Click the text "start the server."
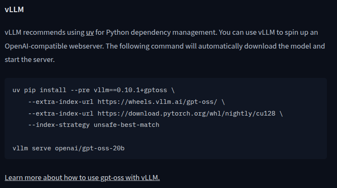Image resolution: width=337 pixels, height=188 pixels. pyautogui.click(x=29, y=60)
